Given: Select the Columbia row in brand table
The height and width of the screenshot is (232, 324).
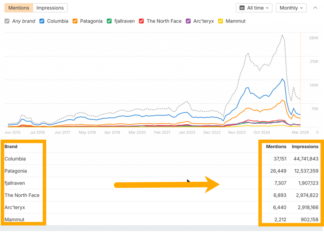Looking at the screenshot, I should tap(15, 159).
